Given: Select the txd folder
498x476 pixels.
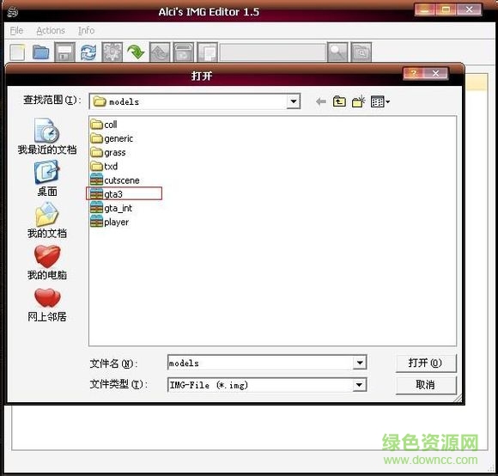Looking at the screenshot, I should [x=104, y=166].
